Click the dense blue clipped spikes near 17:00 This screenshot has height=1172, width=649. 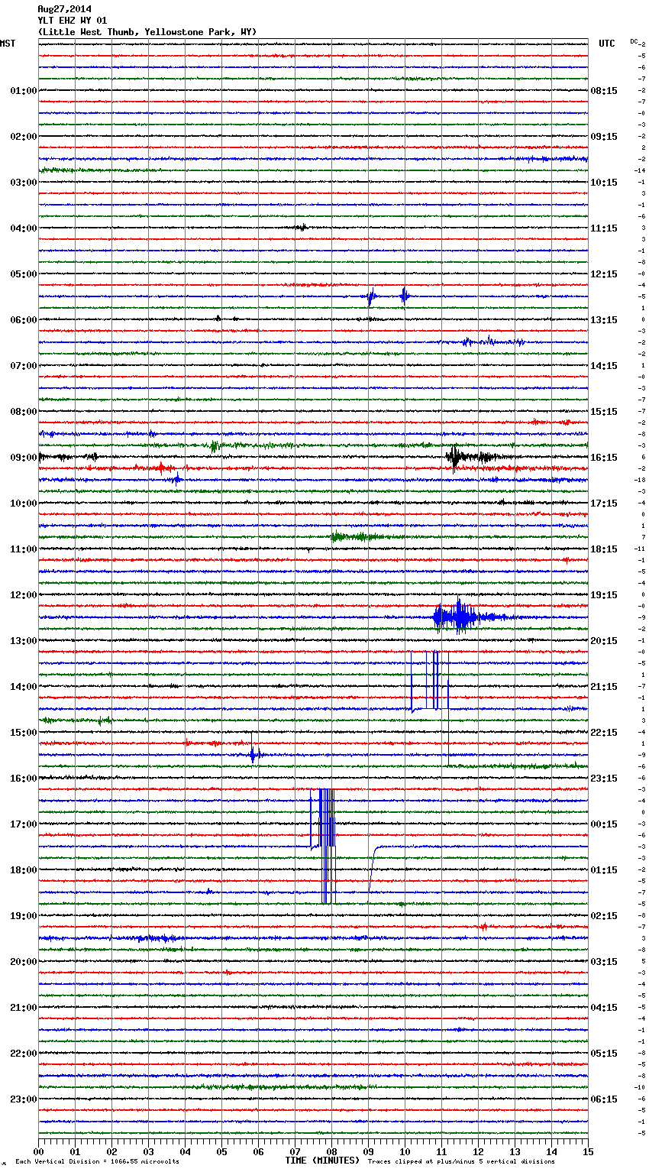tap(324, 846)
